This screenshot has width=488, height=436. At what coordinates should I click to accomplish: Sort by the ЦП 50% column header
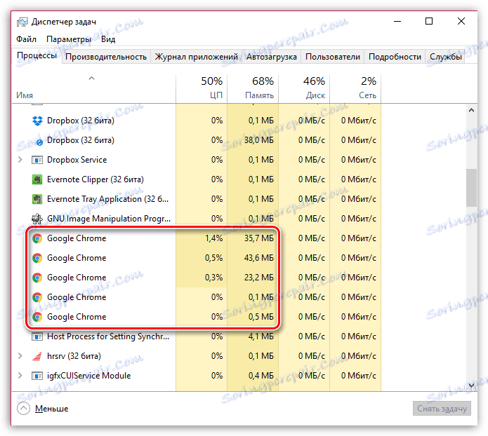tap(202, 88)
